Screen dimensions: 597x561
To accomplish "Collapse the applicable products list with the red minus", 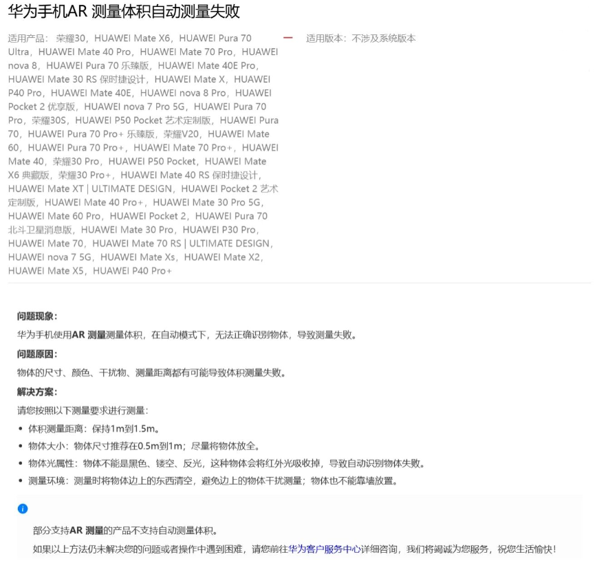I will [x=287, y=38].
